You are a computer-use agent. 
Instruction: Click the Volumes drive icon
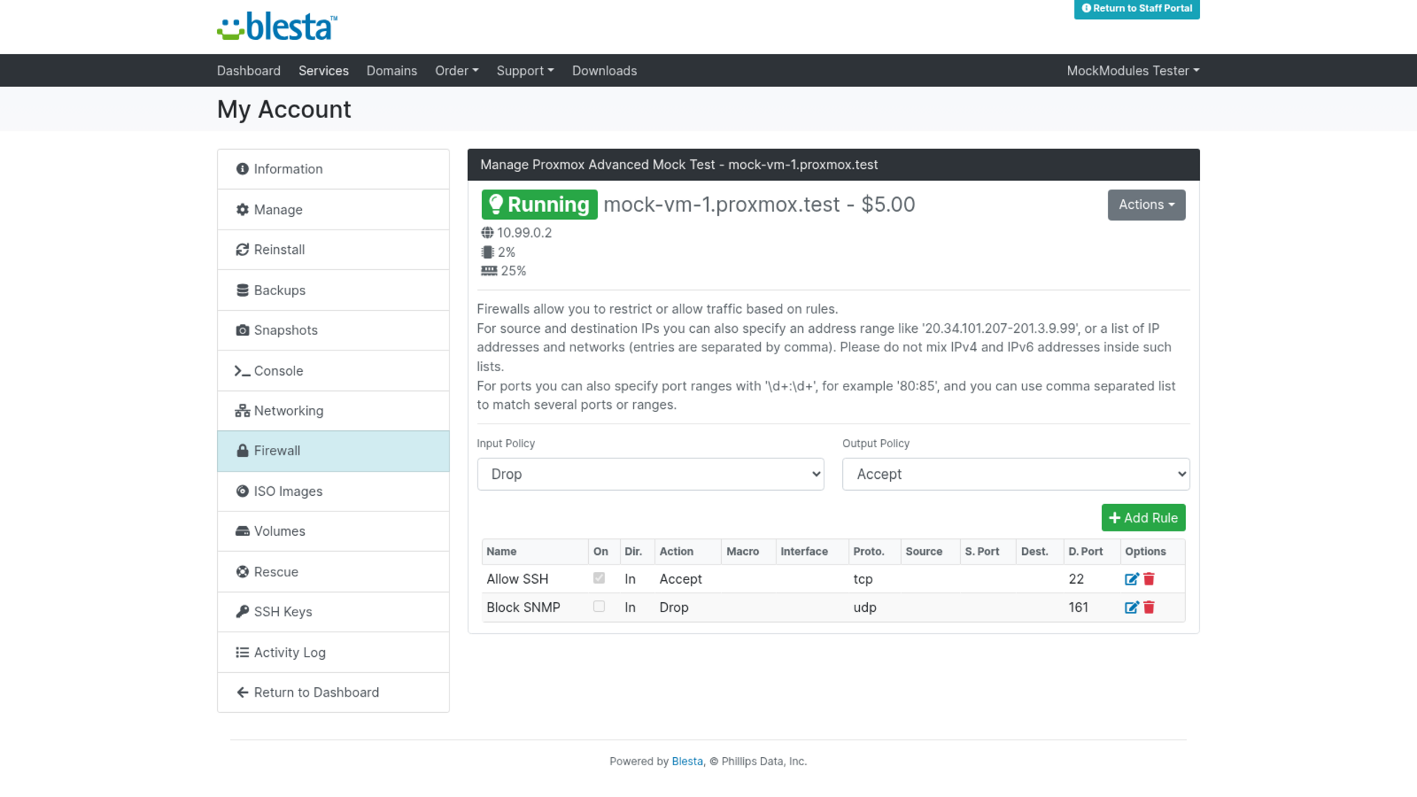tap(242, 531)
